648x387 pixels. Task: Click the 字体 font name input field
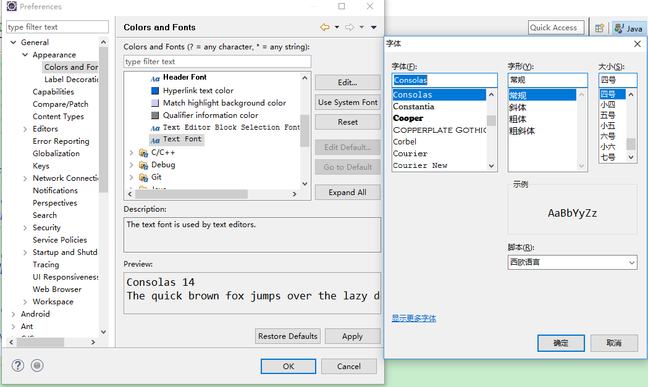click(x=444, y=80)
